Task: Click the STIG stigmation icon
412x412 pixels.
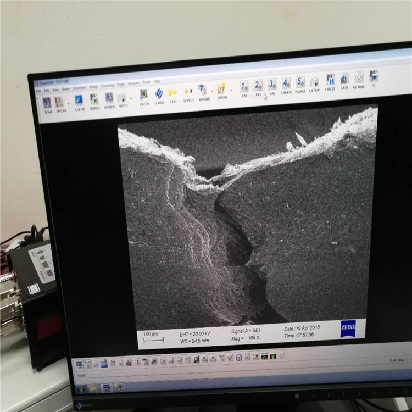Action: click(173, 93)
